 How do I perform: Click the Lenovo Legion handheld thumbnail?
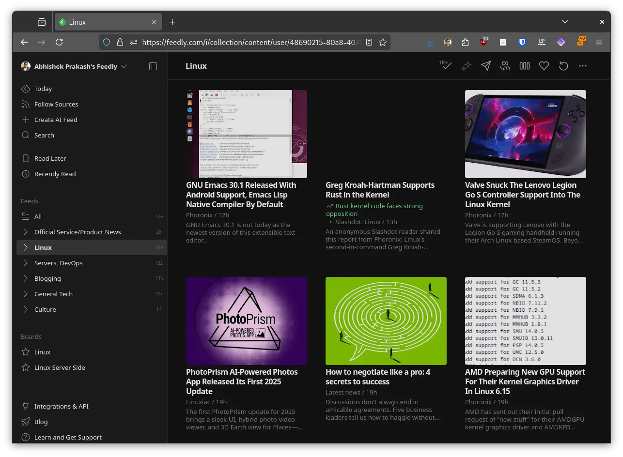pos(526,134)
